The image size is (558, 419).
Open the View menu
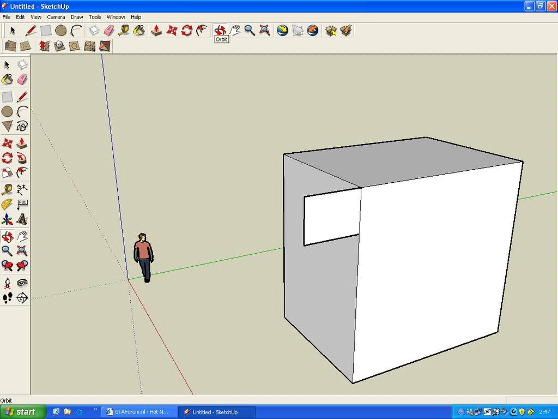36,17
